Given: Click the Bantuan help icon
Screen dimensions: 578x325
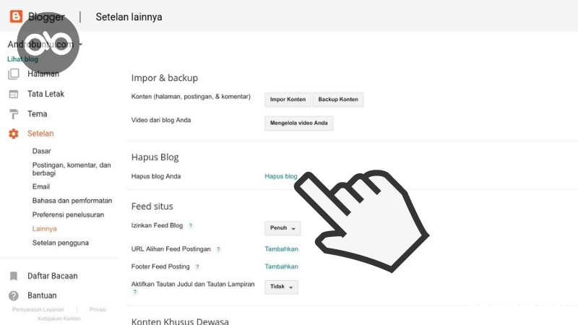Looking at the screenshot, I should (14, 295).
